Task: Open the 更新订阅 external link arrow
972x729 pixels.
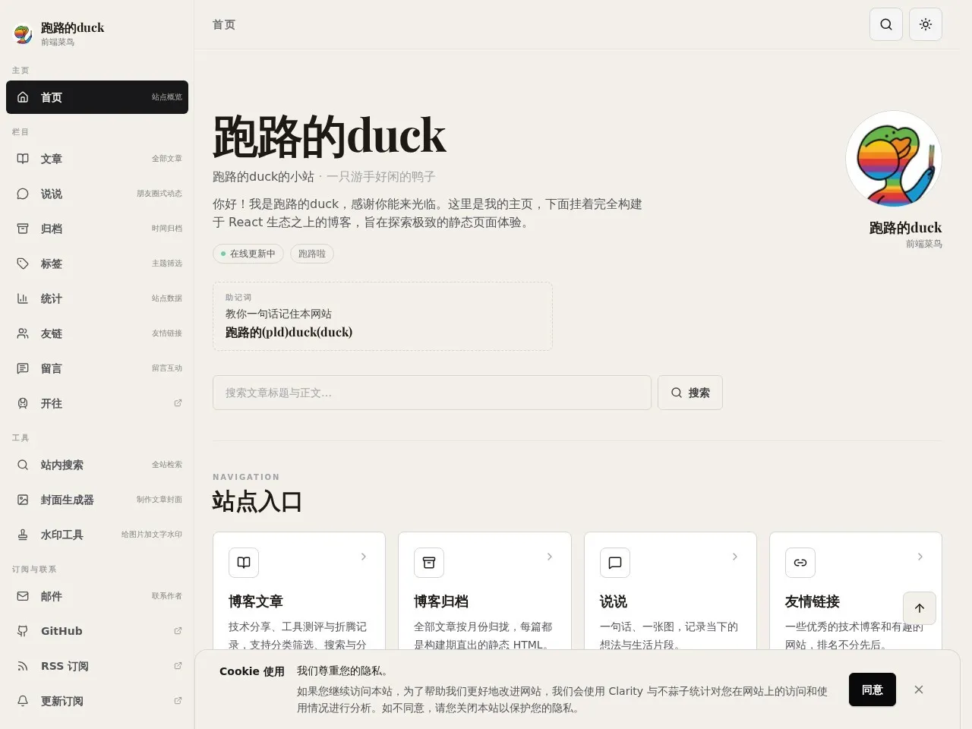Action: 178,701
